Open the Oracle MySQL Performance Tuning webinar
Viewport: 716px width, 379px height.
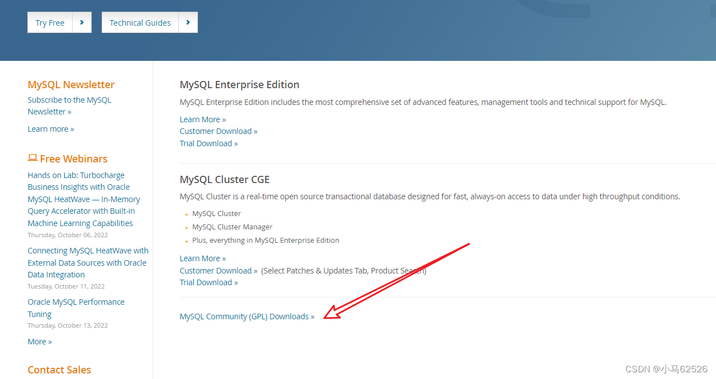click(76, 308)
